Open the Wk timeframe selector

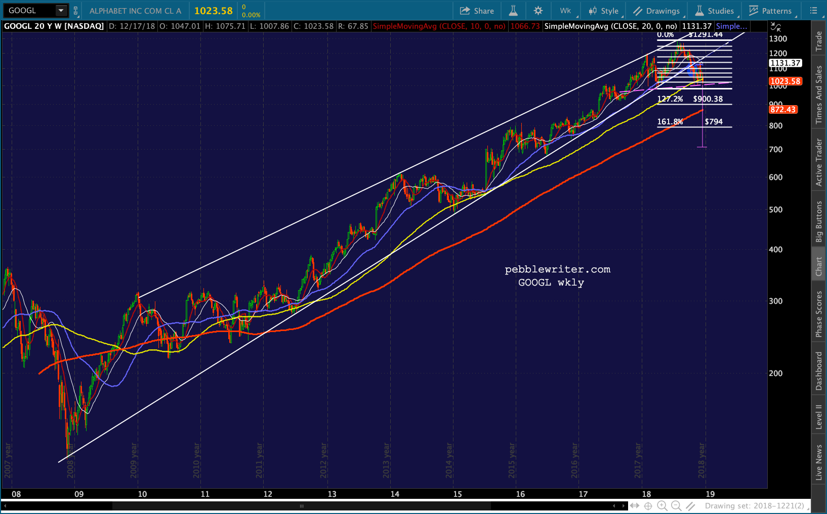[x=565, y=11]
